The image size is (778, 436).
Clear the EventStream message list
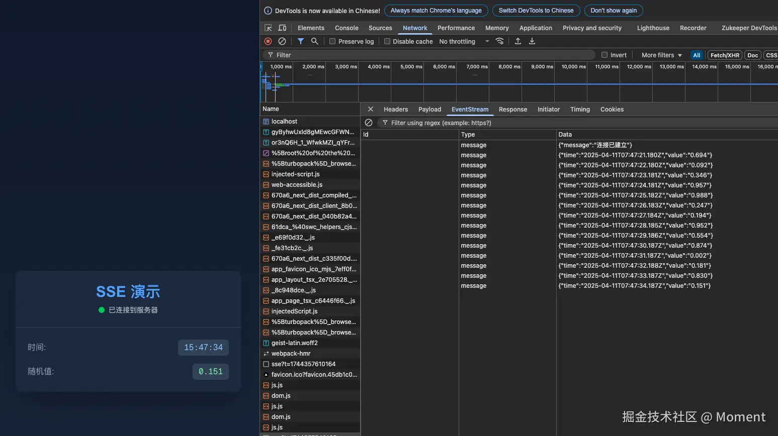[369, 123]
